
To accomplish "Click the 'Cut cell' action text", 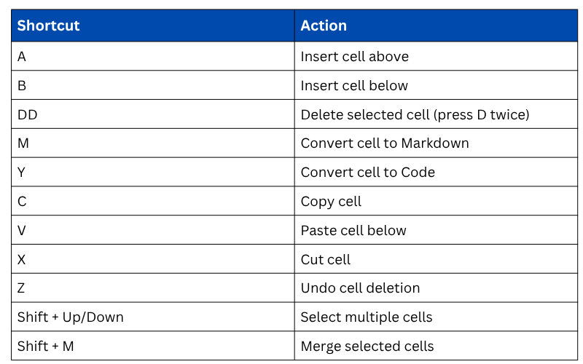I will click(x=326, y=260).
